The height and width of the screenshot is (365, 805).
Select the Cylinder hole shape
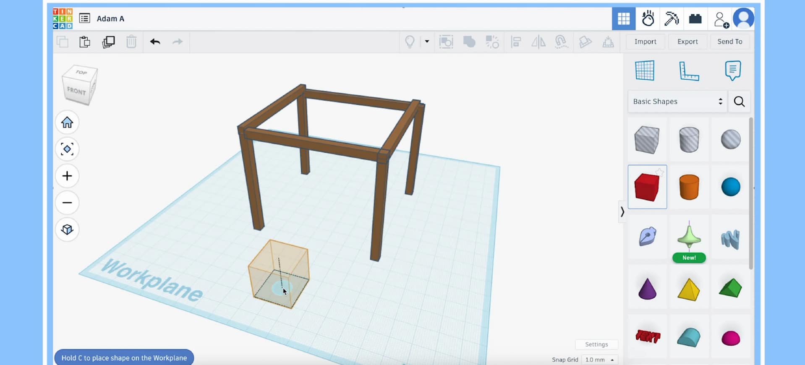(x=689, y=140)
